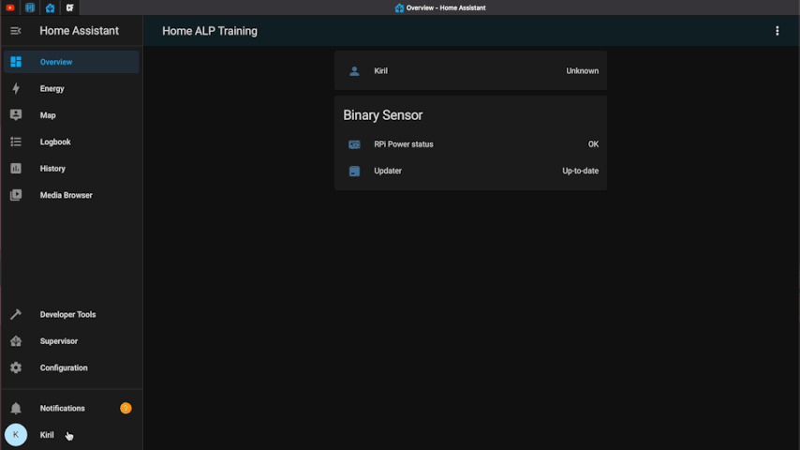The image size is (800, 450).
Task: Click the orange notification count badge
Action: click(x=126, y=408)
